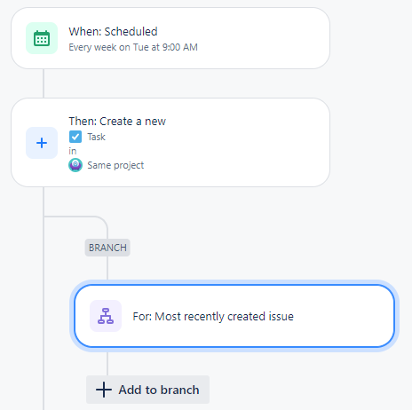This screenshot has height=410, width=412.
Task: Select the Then: Create a new action card
Action: (170, 143)
